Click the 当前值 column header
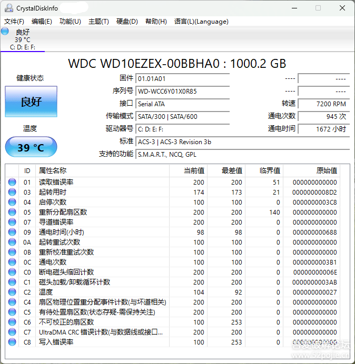Image resolution: width=355 pixels, height=364 pixels. click(x=189, y=170)
